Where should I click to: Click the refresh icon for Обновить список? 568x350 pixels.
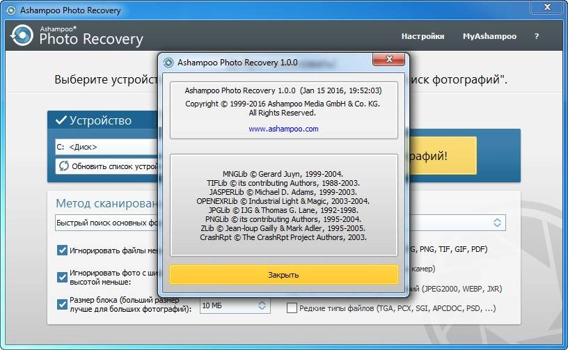tap(64, 166)
